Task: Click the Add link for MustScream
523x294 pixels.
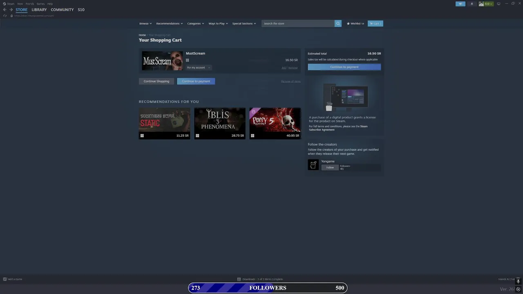Action: pyautogui.click(x=284, y=68)
